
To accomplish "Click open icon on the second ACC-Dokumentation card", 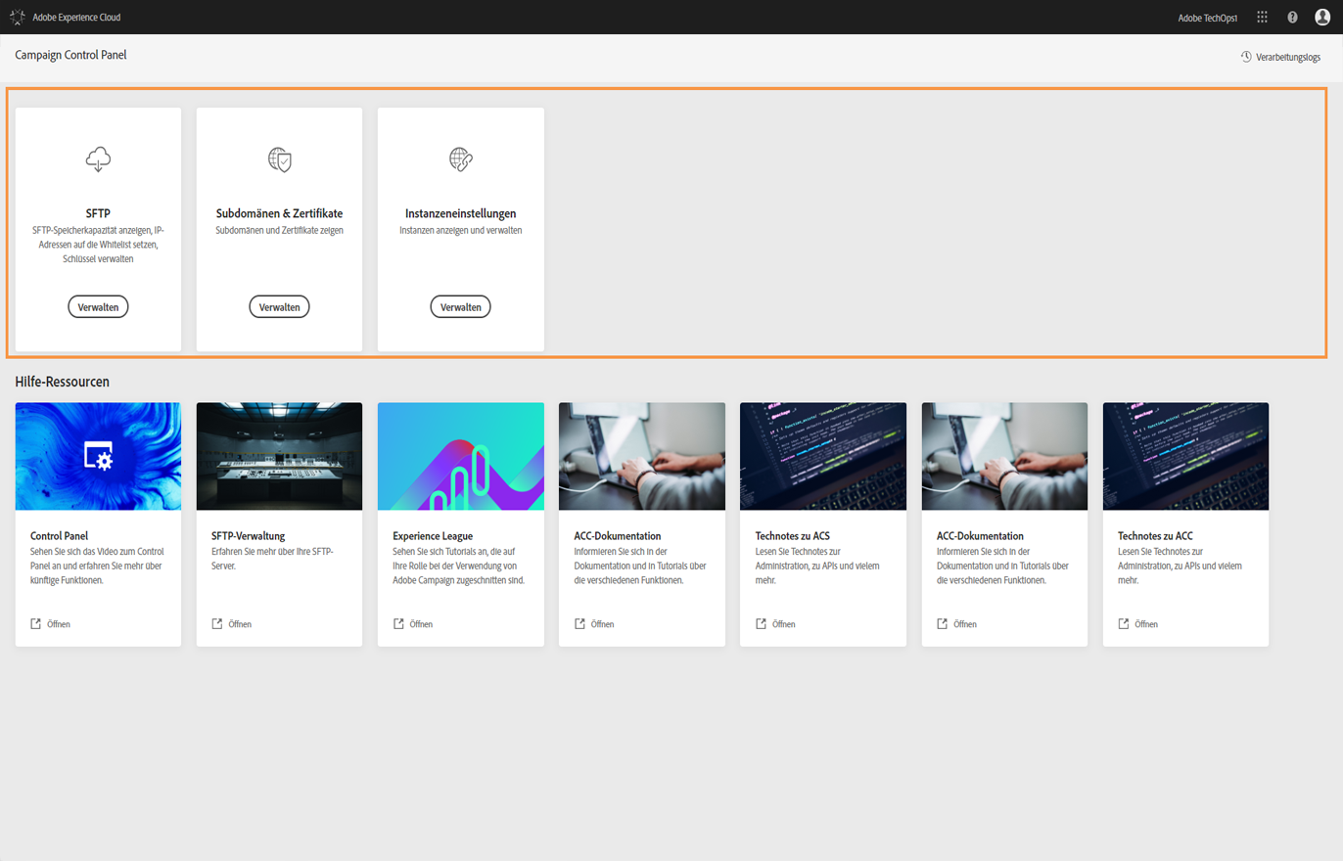I will click(943, 624).
